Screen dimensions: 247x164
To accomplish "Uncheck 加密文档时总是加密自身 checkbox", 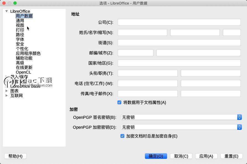I will (122, 136).
